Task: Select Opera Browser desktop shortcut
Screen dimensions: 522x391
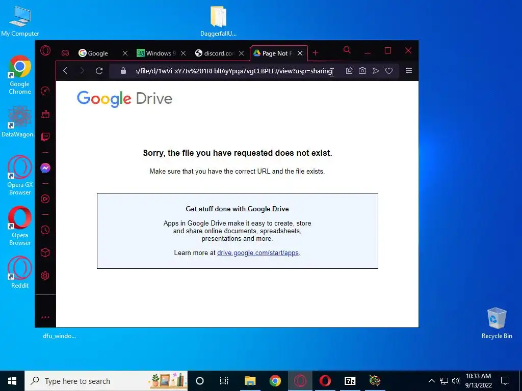Action: tap(20, 226)
